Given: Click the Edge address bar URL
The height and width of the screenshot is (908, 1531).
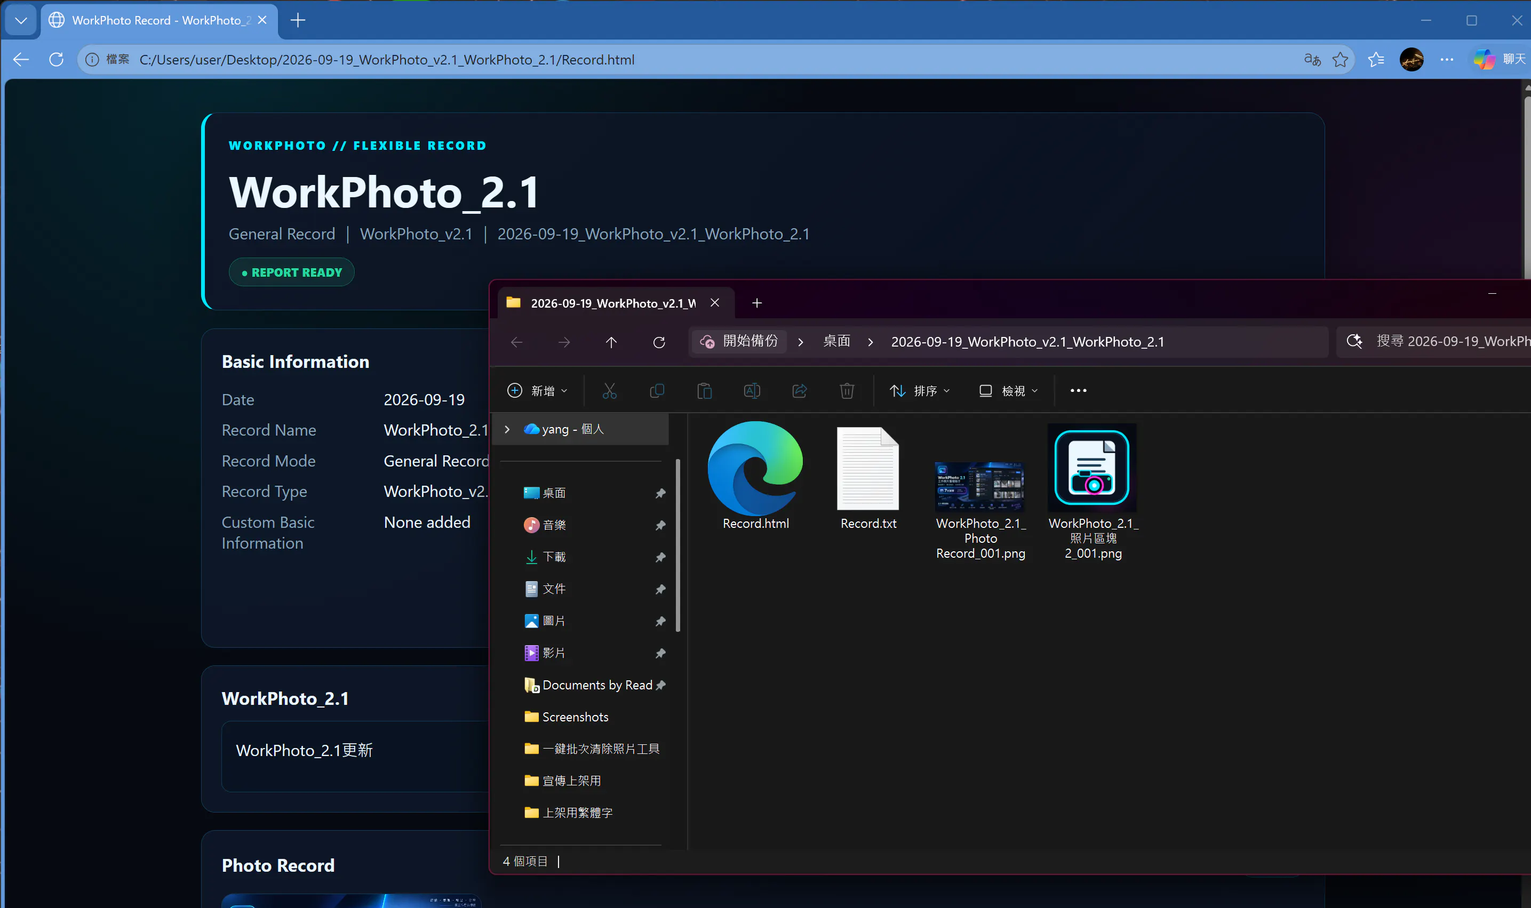Looking at the screenshot, I should click(387, 59).
